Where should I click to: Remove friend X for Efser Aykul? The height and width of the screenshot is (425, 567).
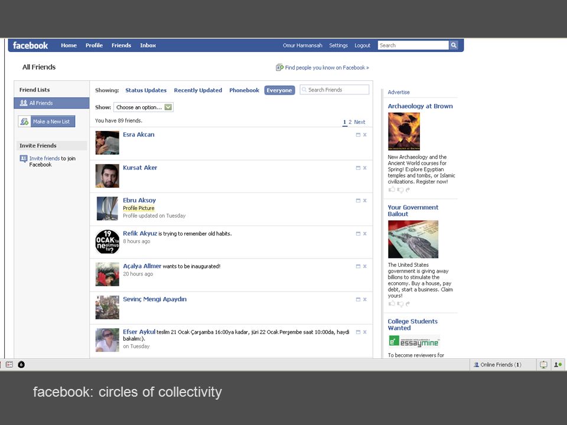click(x=365, y=332)
